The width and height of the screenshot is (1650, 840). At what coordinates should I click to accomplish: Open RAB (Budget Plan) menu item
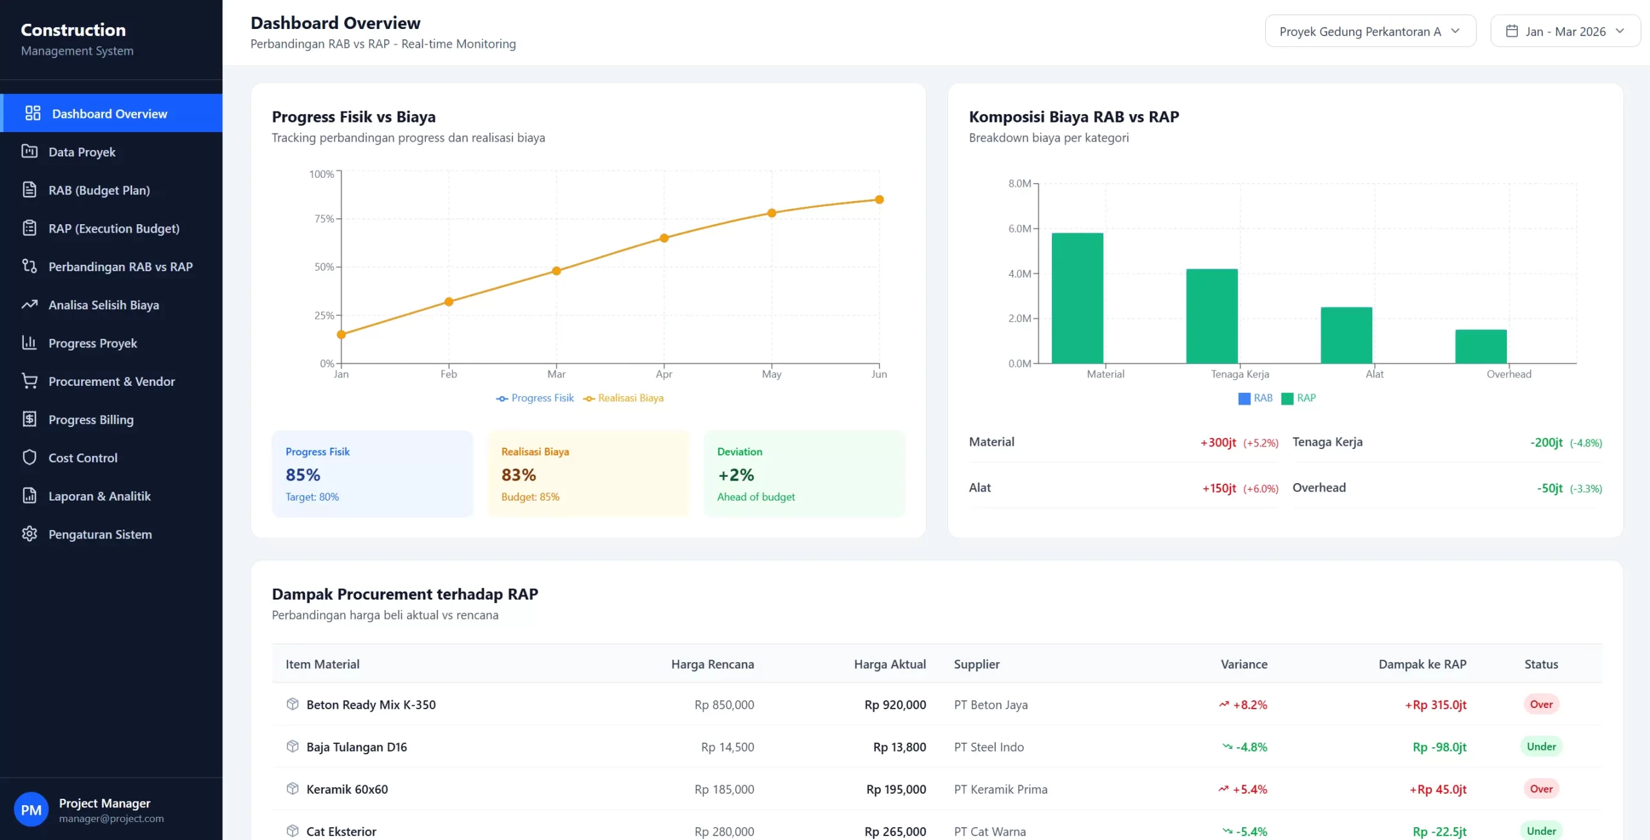point(99,190)
